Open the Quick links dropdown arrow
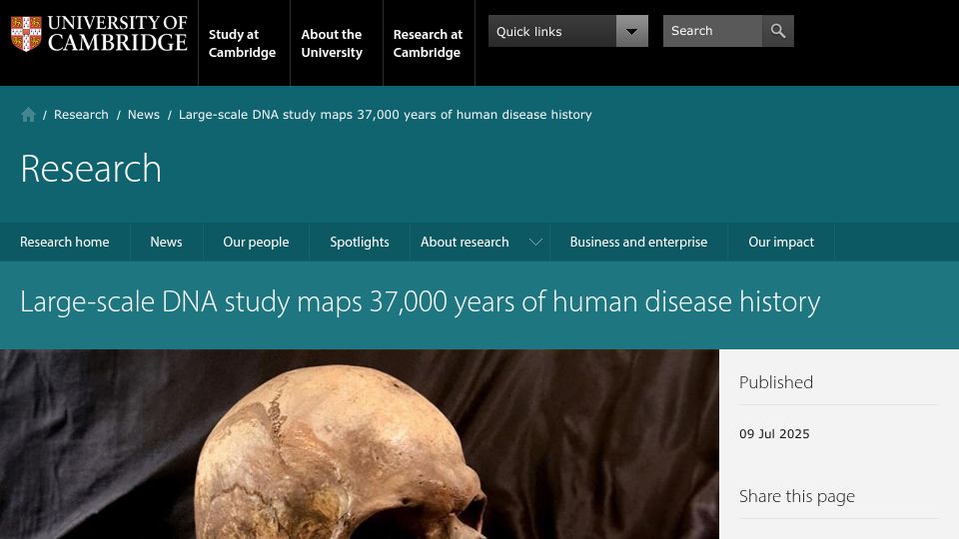This screenshot has width=959, height=539. 631,31
